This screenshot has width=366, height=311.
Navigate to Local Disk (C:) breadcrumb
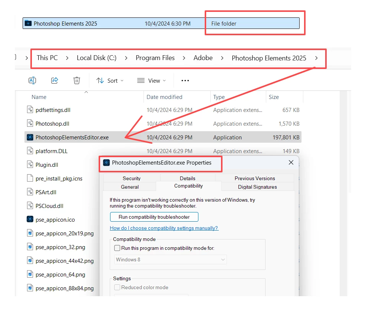97,58
